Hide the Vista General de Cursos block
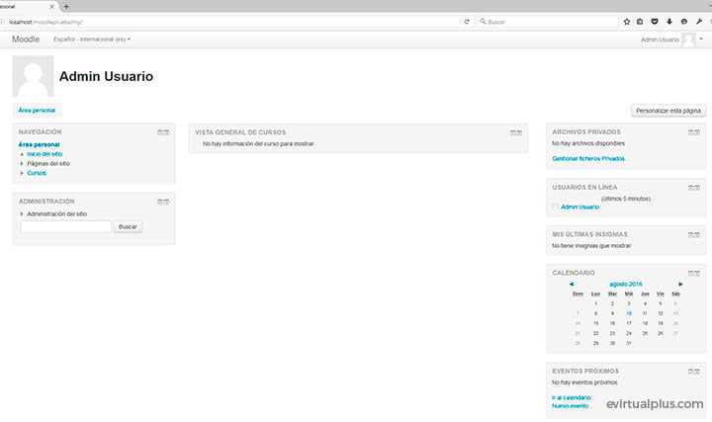712x422 pixels. pyautogui.click(x=512, y=131)
